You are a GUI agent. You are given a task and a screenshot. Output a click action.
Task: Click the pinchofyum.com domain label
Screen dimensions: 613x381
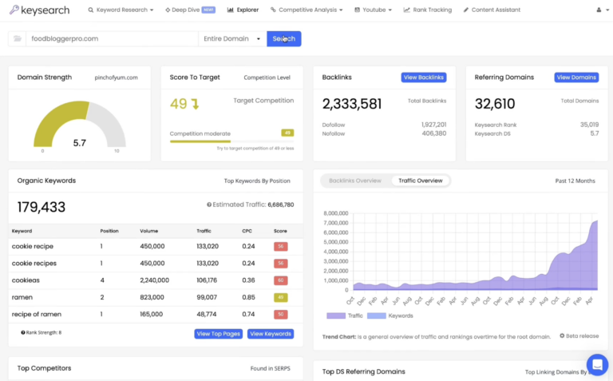click(x=116, y=77)
